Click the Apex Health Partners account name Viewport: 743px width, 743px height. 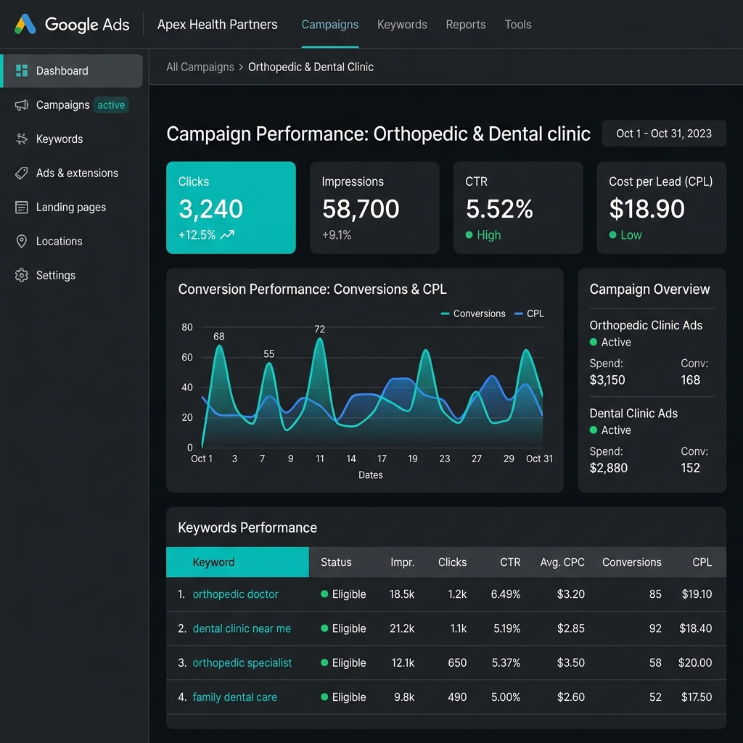218,25
